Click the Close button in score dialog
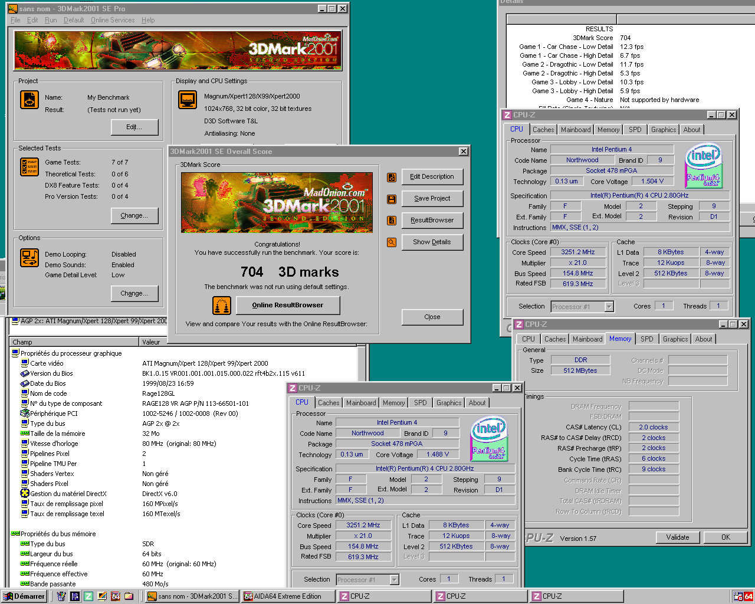Screen dimensions: 755x604 point(432,317)
